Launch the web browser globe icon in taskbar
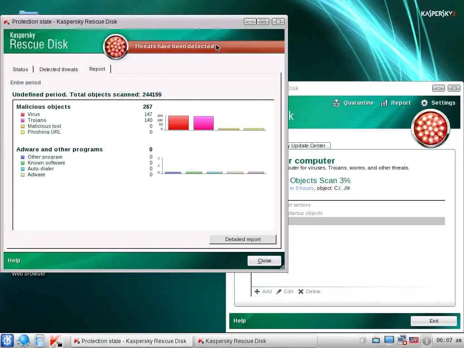 23,341
